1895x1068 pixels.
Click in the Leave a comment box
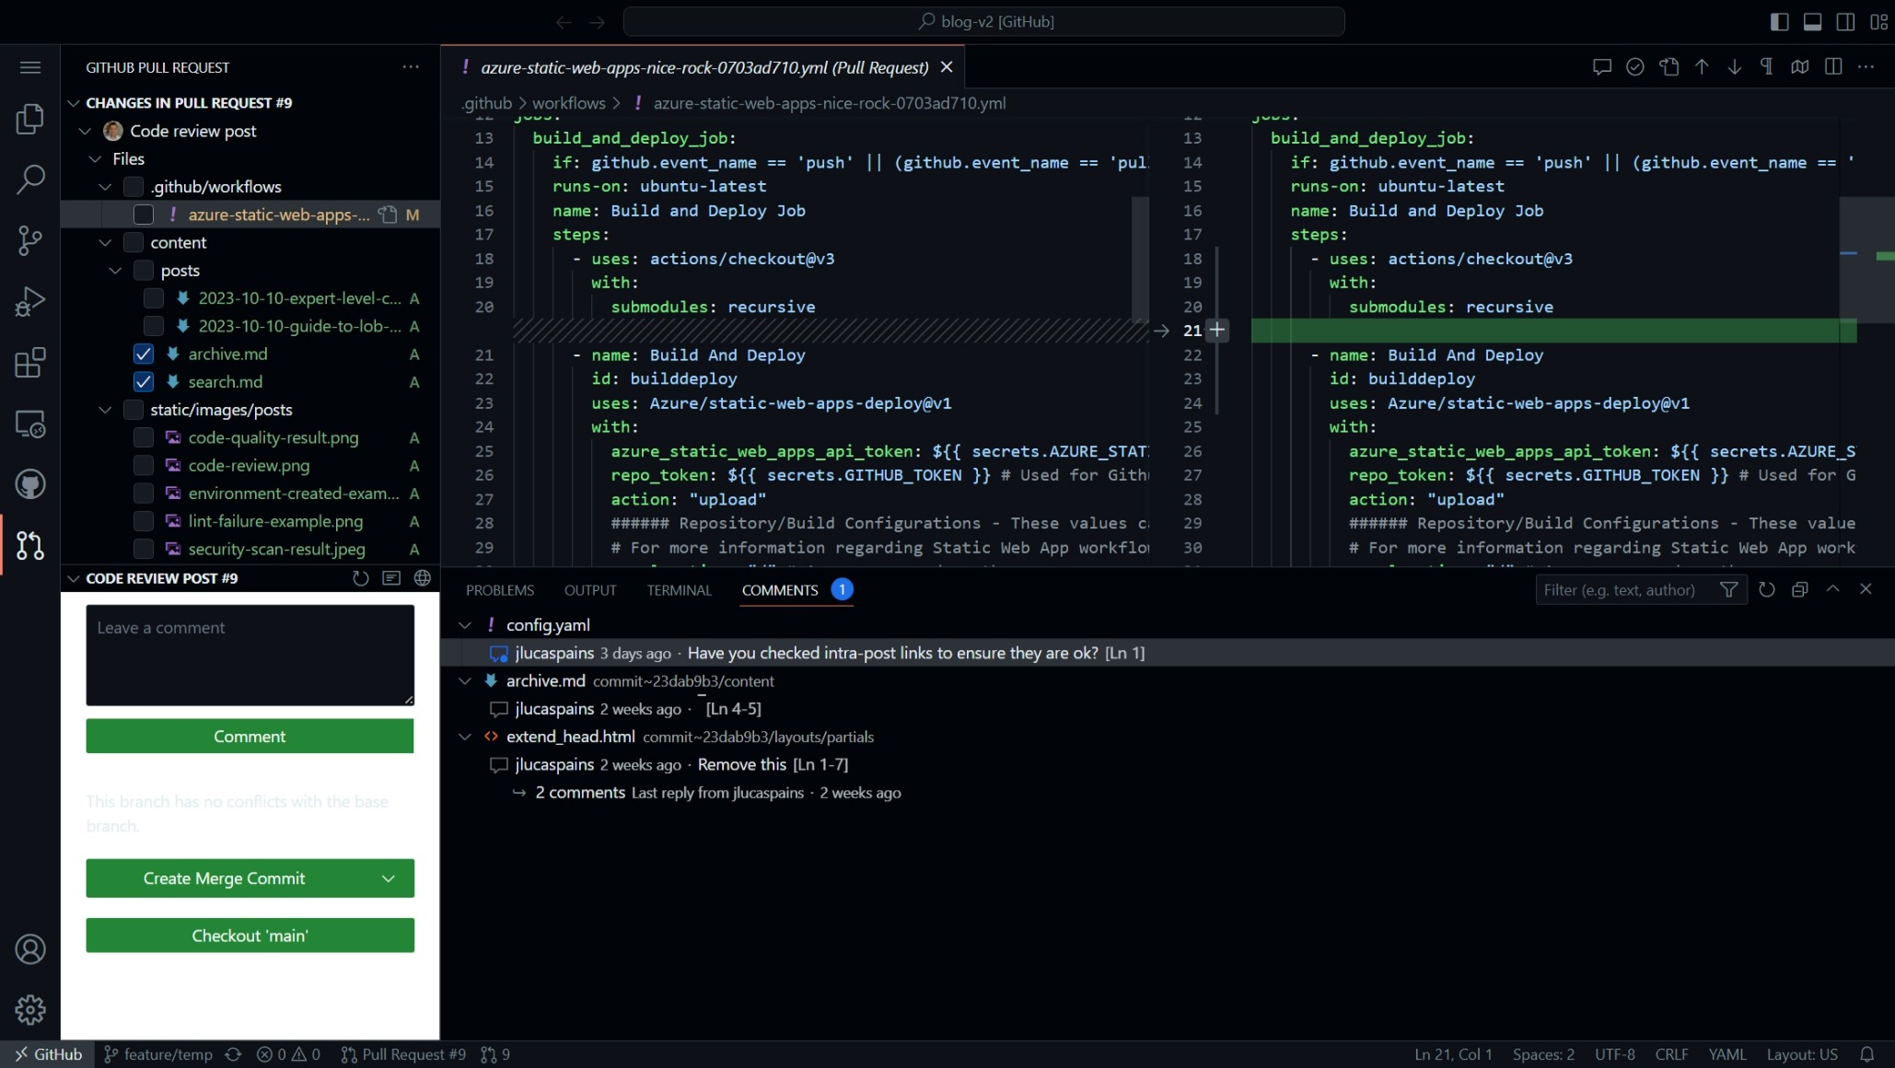[250, 655]
